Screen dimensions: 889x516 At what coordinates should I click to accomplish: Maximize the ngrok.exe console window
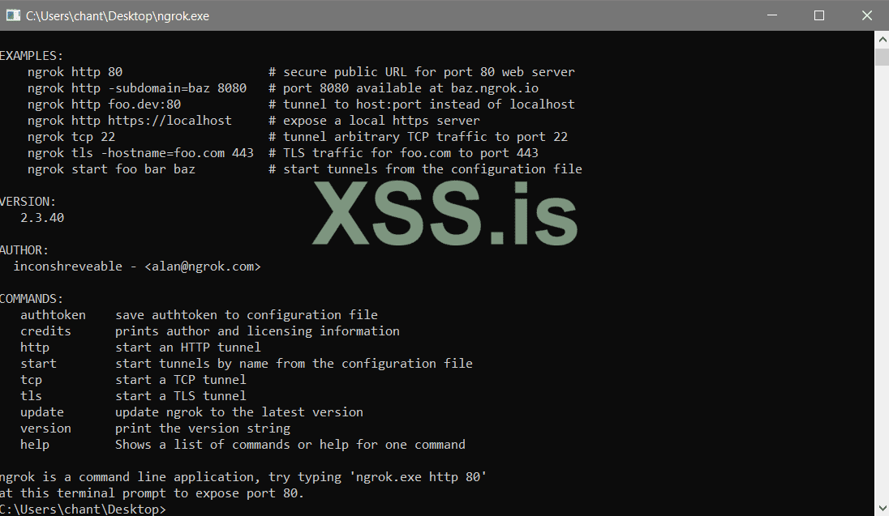[819, 15]
